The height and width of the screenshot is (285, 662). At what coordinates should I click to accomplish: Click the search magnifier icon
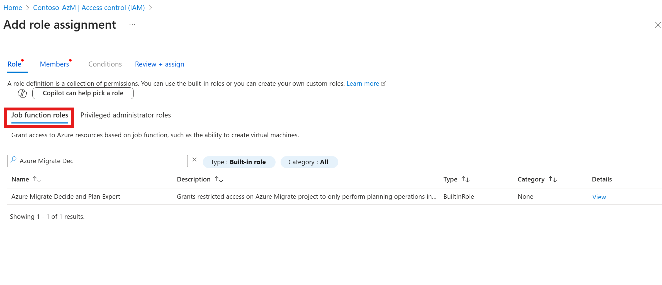[x=13, y=160]
